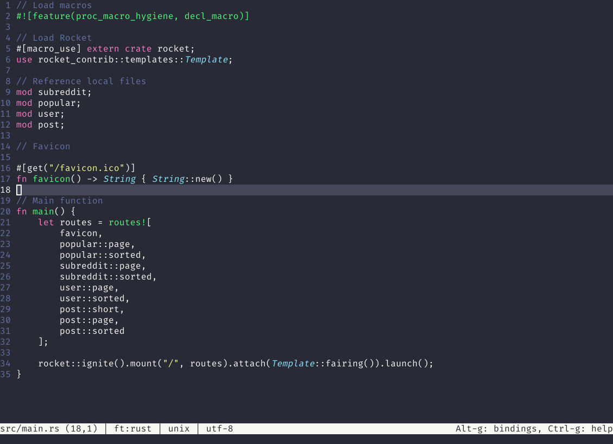Click the "// Favicon" comment
This screenshot has width=613, height=444.
[43, 147]
